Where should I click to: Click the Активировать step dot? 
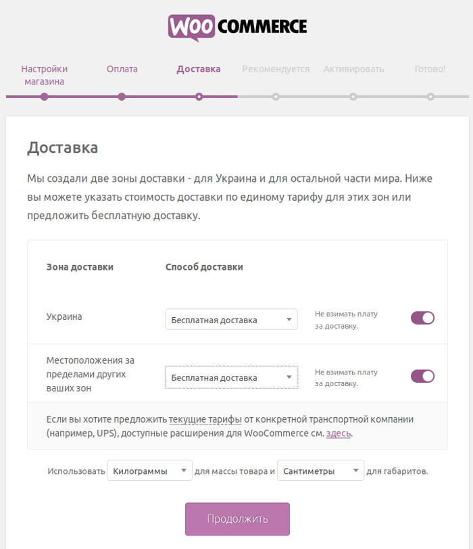click(353, 97)
